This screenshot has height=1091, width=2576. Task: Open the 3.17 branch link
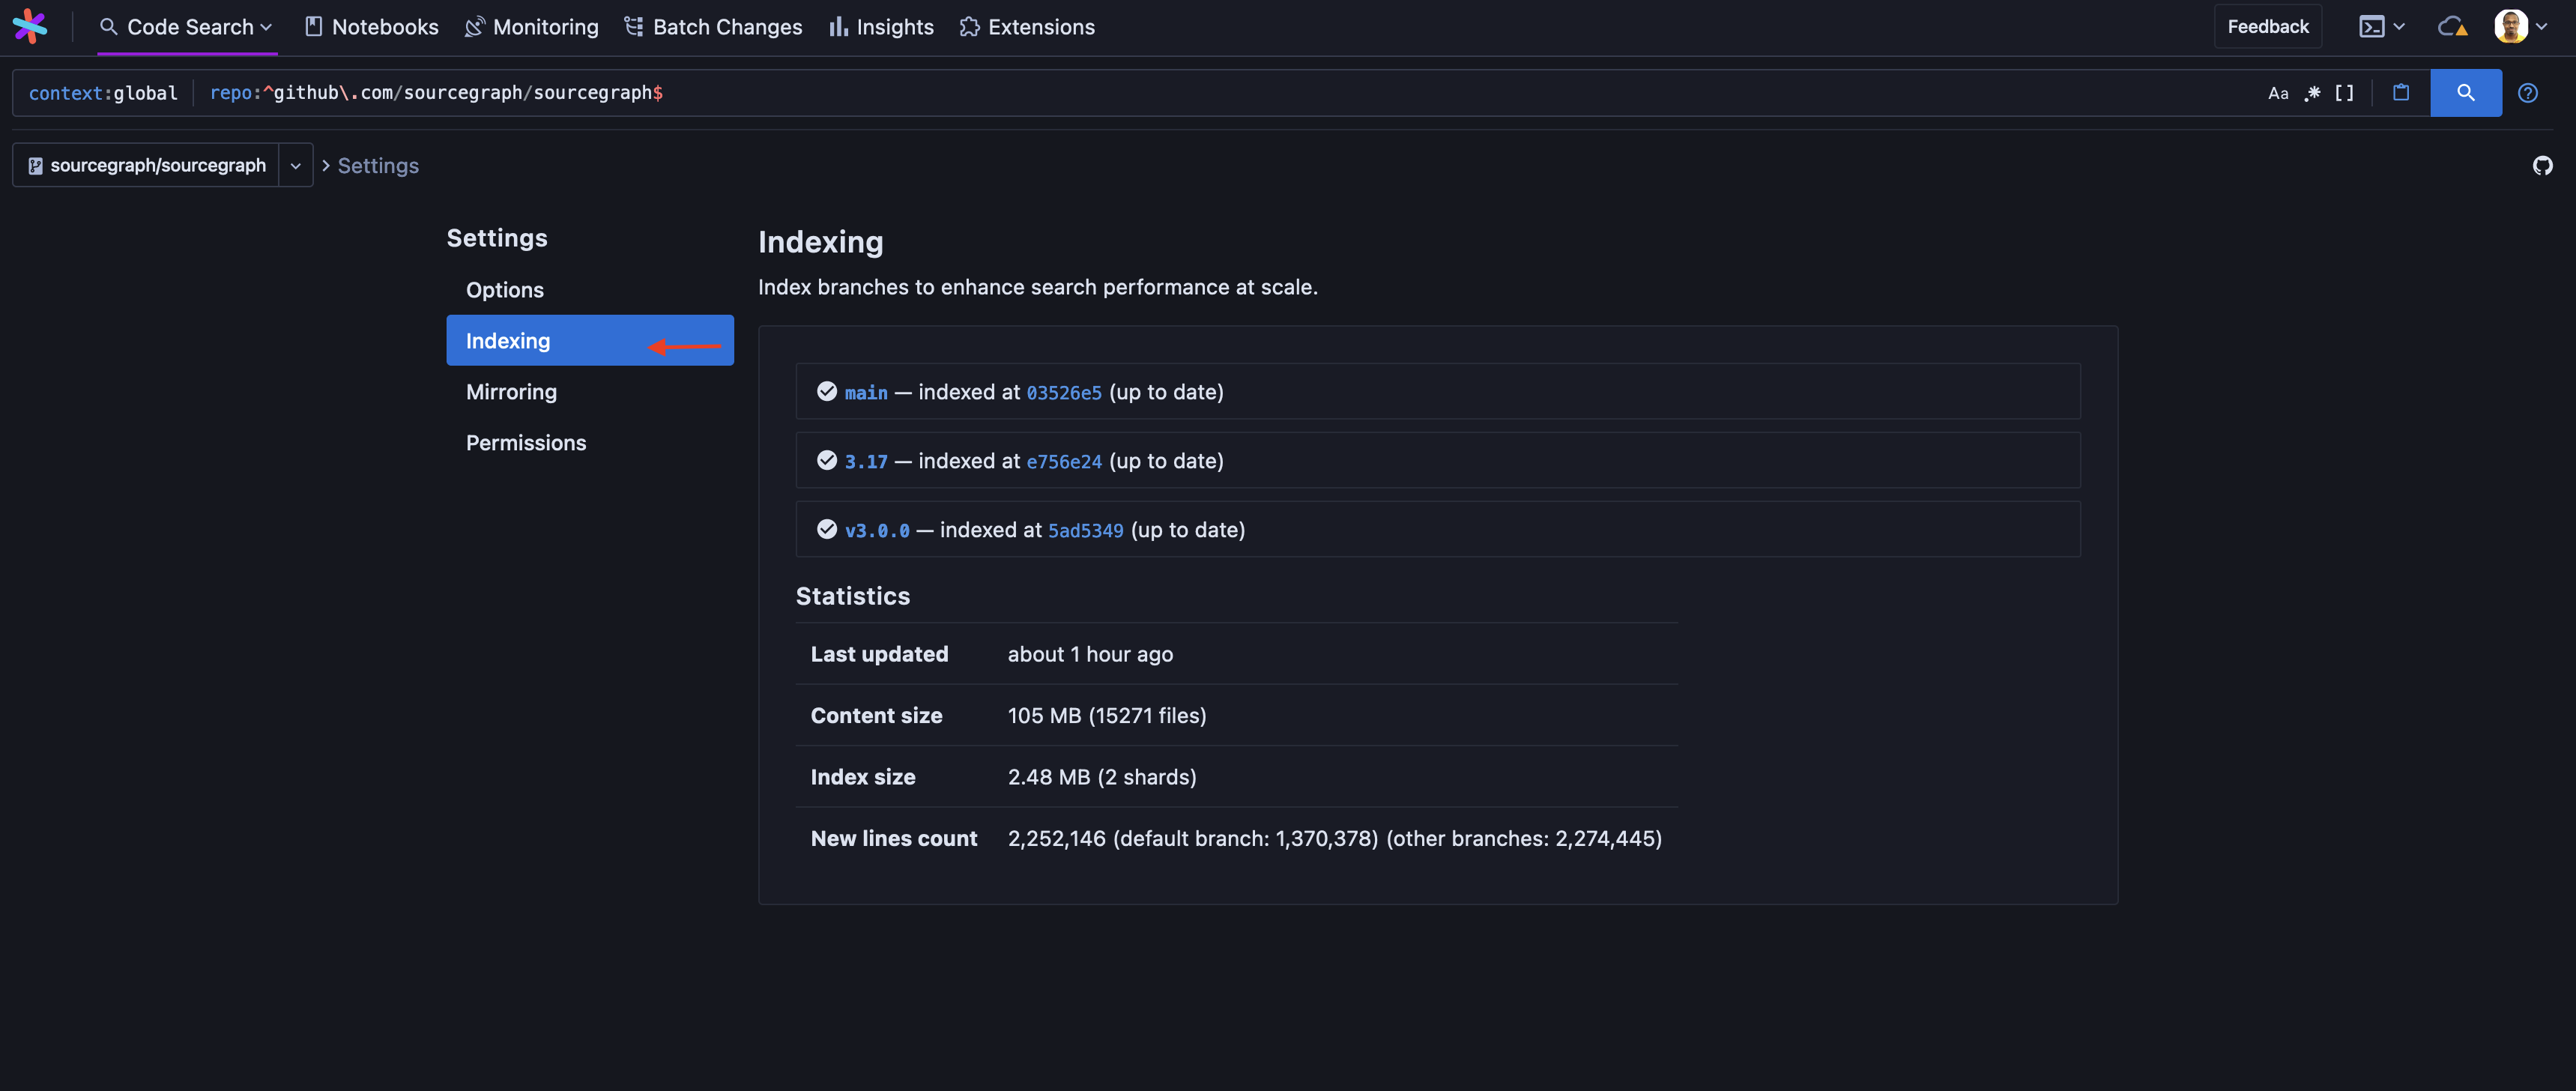866,461
